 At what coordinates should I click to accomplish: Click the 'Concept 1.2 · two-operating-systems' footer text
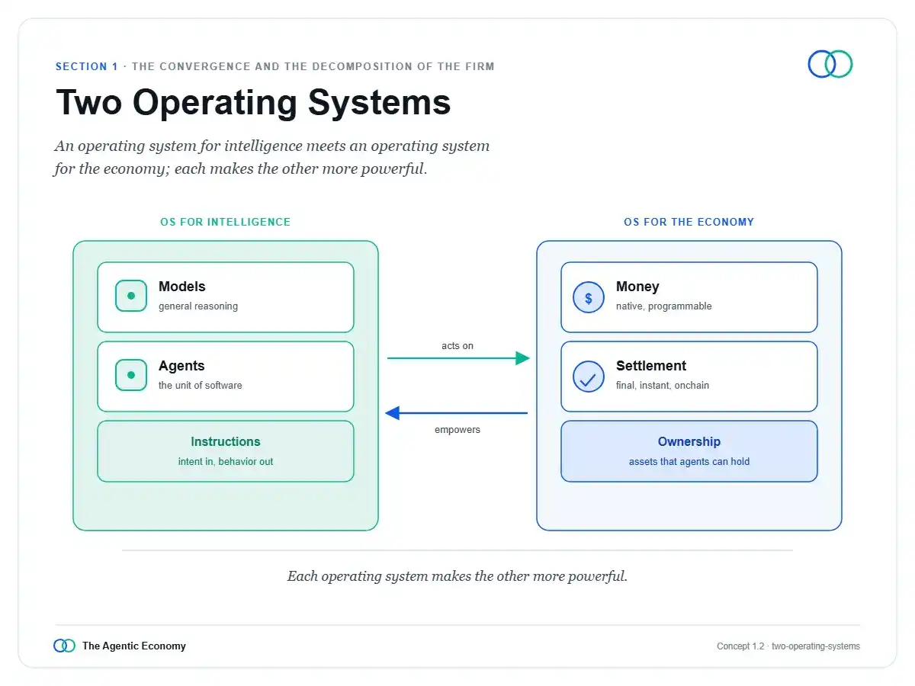pyautogui.click(x=788, y=646)
